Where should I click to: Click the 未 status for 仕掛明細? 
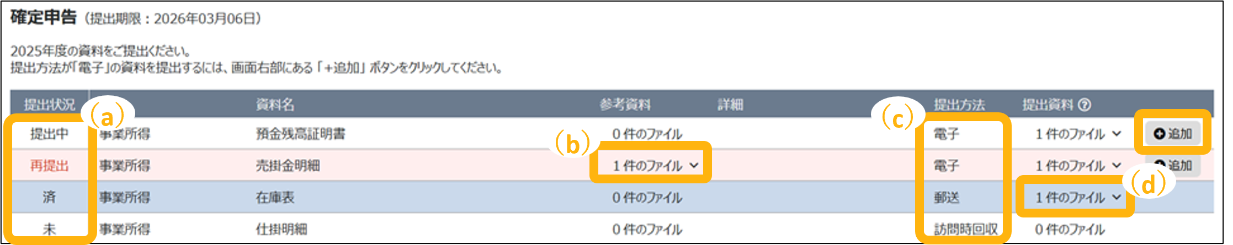click(49, 229)
